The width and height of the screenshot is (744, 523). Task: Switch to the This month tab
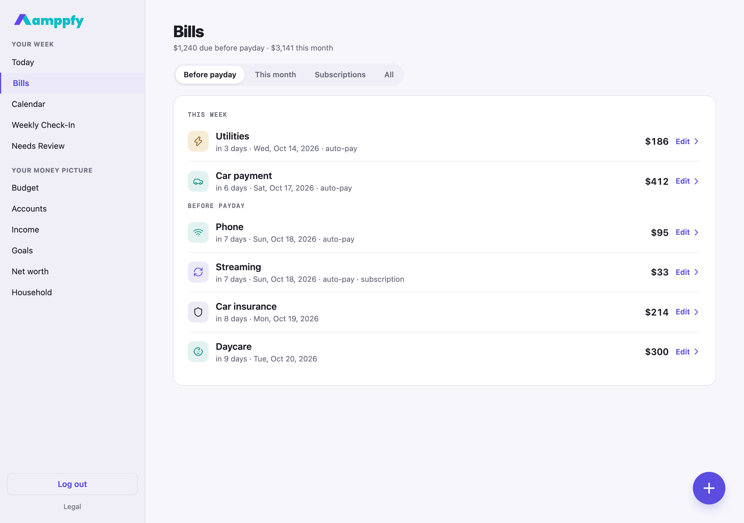[x=276, y=75]
